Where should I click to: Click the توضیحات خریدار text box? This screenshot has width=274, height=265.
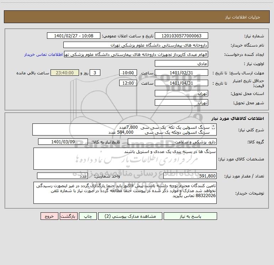[125, 193]
